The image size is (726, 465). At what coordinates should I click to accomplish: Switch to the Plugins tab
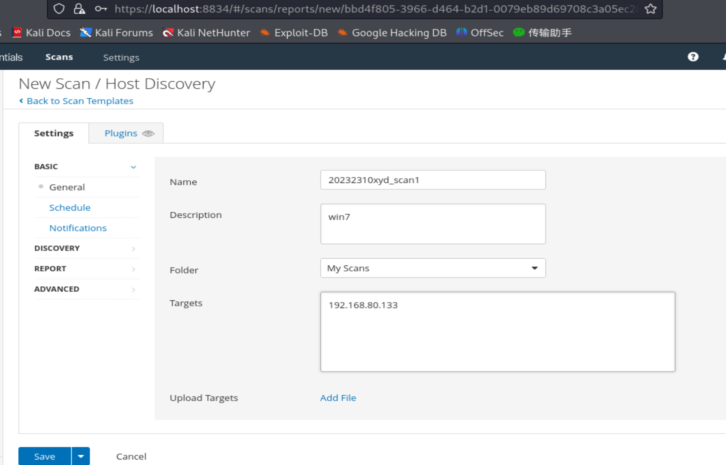point(126,133)
